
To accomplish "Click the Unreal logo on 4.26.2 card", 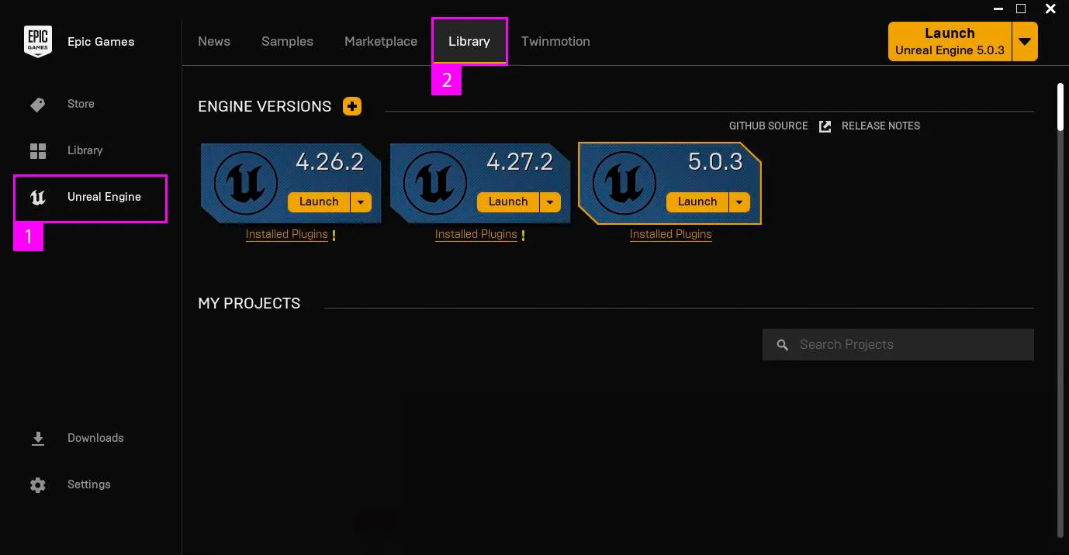I will pos(246,184).
